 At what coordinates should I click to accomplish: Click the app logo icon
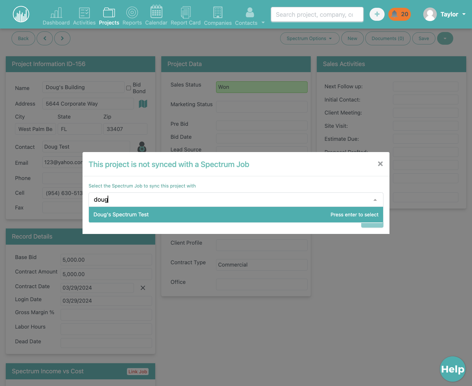click(x=21, y=14)
